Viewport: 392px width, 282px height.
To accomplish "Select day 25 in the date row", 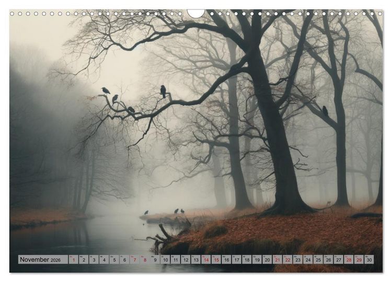I will (x=318, y=260).
